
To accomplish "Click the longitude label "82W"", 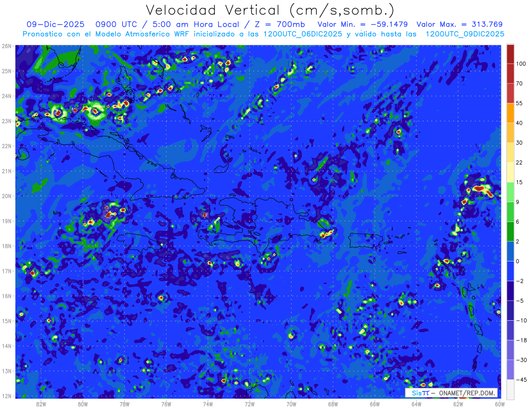I will click(x=41, y=404).
